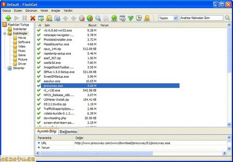Select the Software folder in tree
Image resolution: width=233 pixels, height=162 pixels.
pos(24,42)
